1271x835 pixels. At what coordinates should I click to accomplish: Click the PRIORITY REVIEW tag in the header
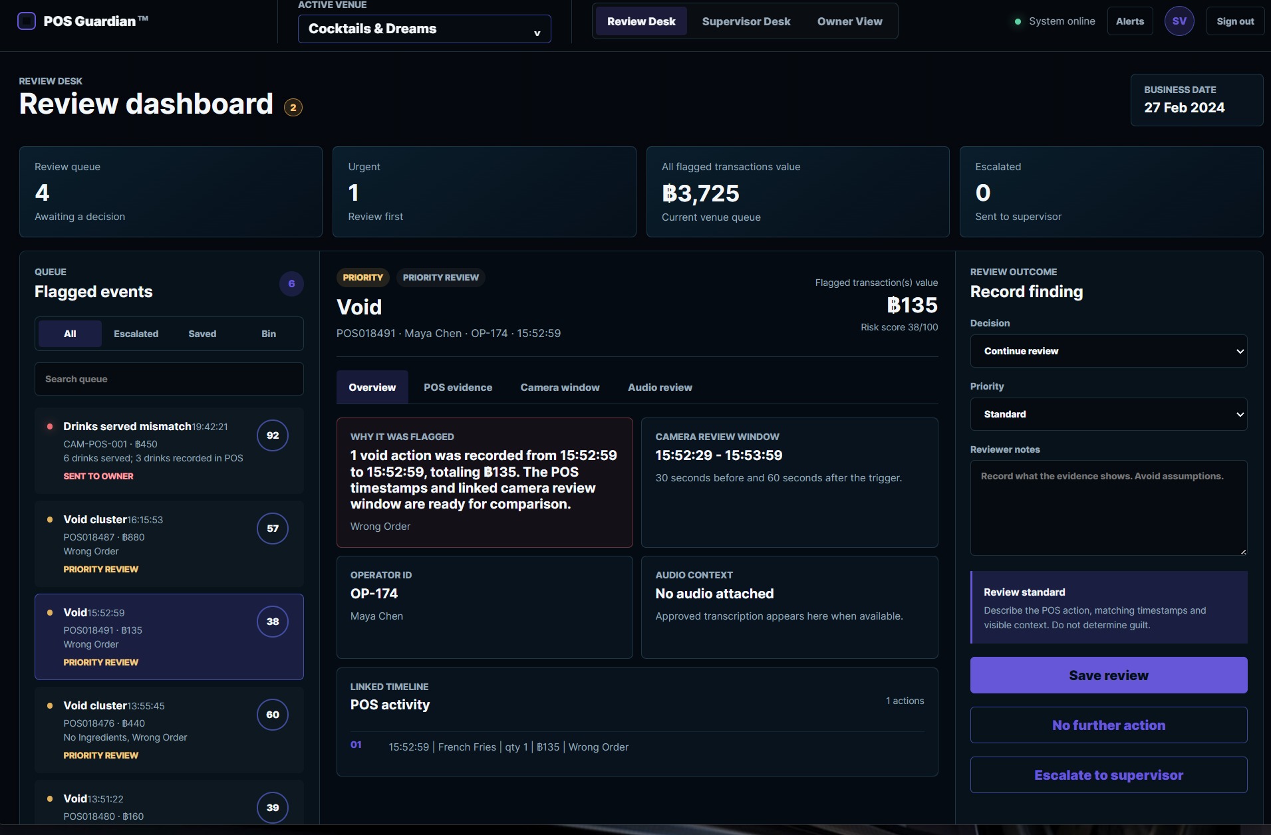click(440, 277)
